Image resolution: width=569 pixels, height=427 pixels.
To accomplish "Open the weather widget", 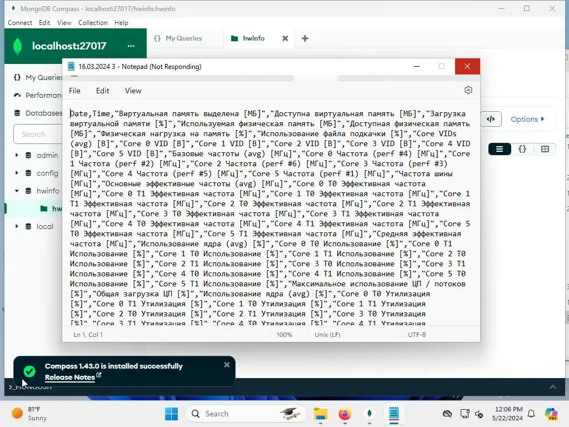I will (x=29, y=414).
